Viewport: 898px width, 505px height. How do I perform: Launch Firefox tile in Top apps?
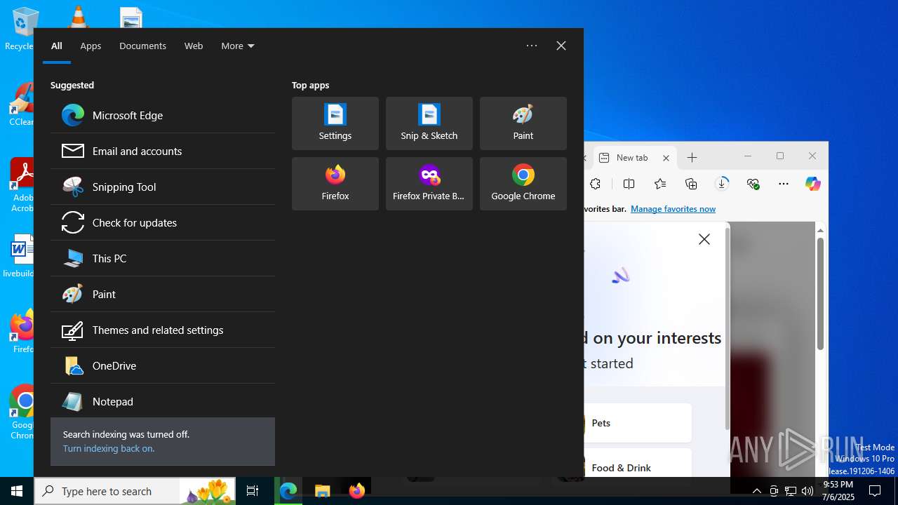(x=335, y=184)
